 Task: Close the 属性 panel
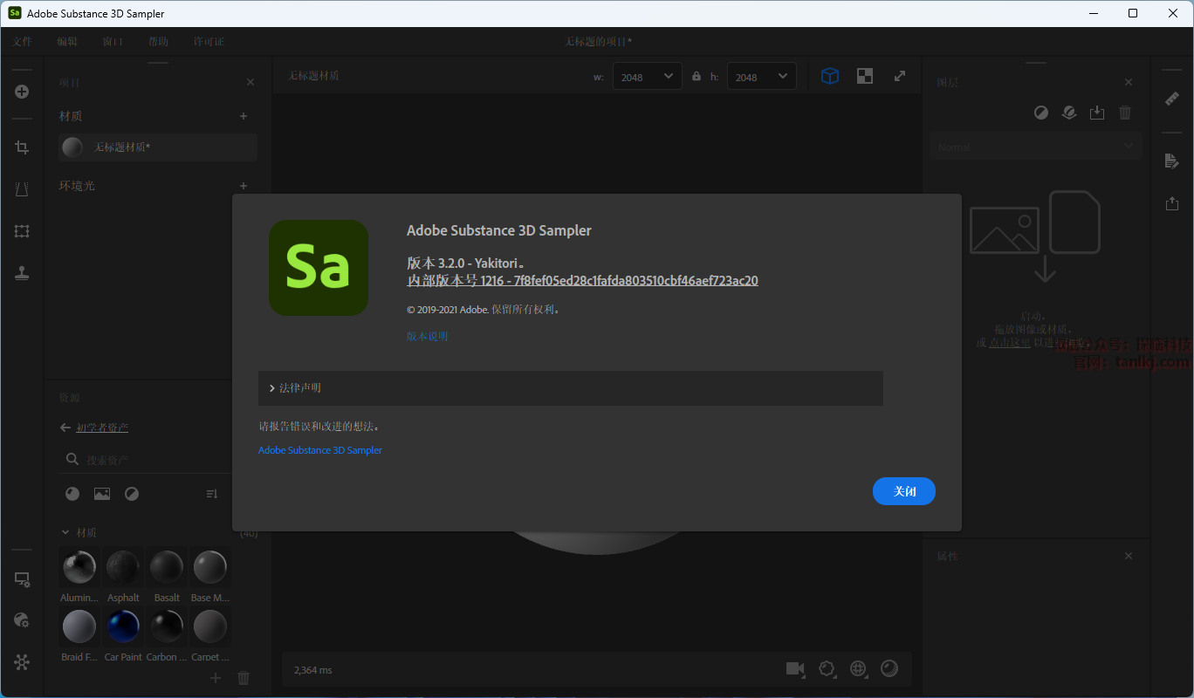click(1129, 556)
